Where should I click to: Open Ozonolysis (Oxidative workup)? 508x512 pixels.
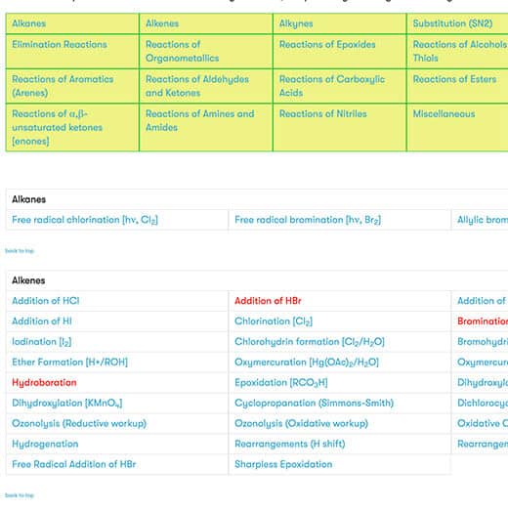pos(301,423)
